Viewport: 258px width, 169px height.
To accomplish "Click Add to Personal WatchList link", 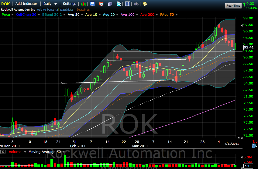I will (55, 10).
